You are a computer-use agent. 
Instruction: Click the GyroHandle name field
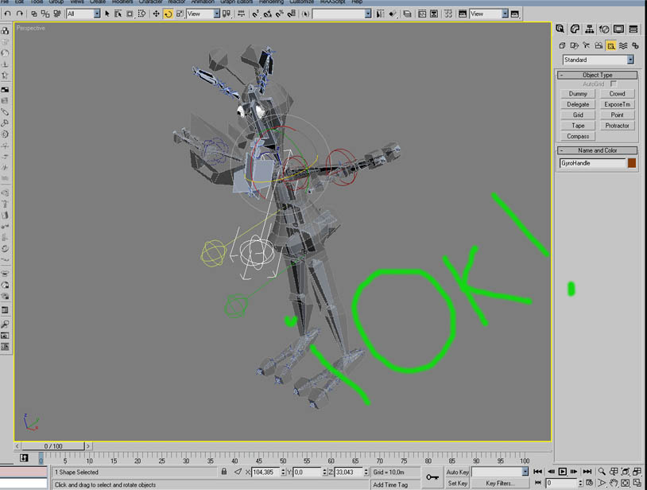pos(592,163)
